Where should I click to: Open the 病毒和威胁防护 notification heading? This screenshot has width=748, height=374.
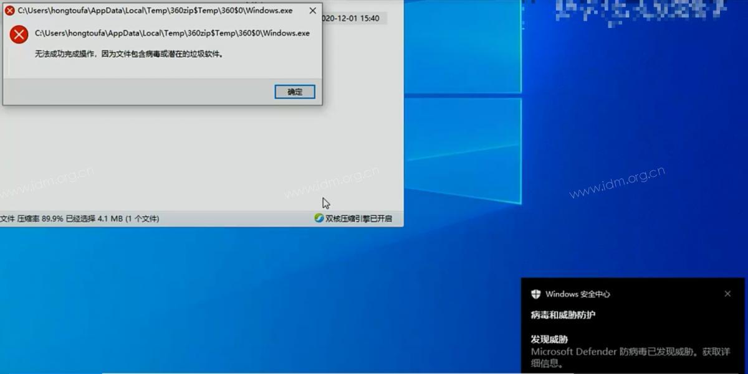click(x=563, y=315)
